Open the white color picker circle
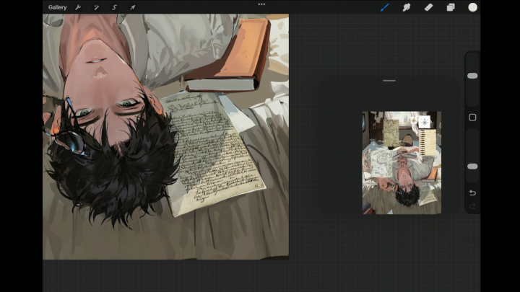The image size is (520, 292). point(472,7)
